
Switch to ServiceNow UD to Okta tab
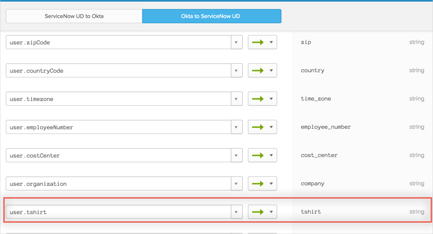tap(74, 16)
